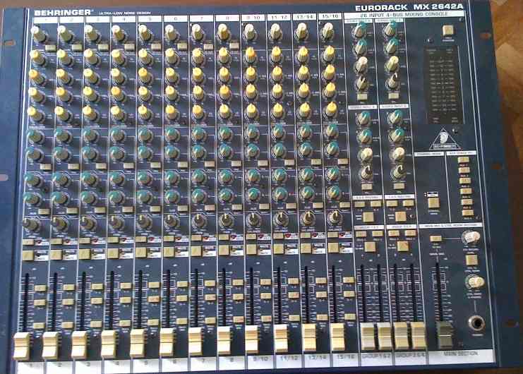
Task: Tweak uppermost yellow EQ knob on channel 2
Action: tap(63, 56)
